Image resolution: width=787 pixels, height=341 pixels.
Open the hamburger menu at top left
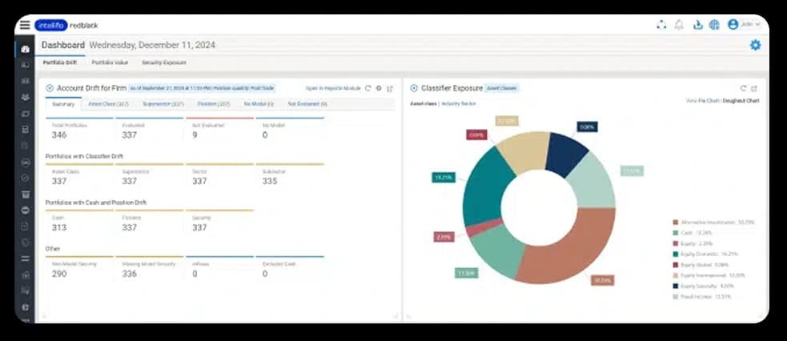(25, 25)
